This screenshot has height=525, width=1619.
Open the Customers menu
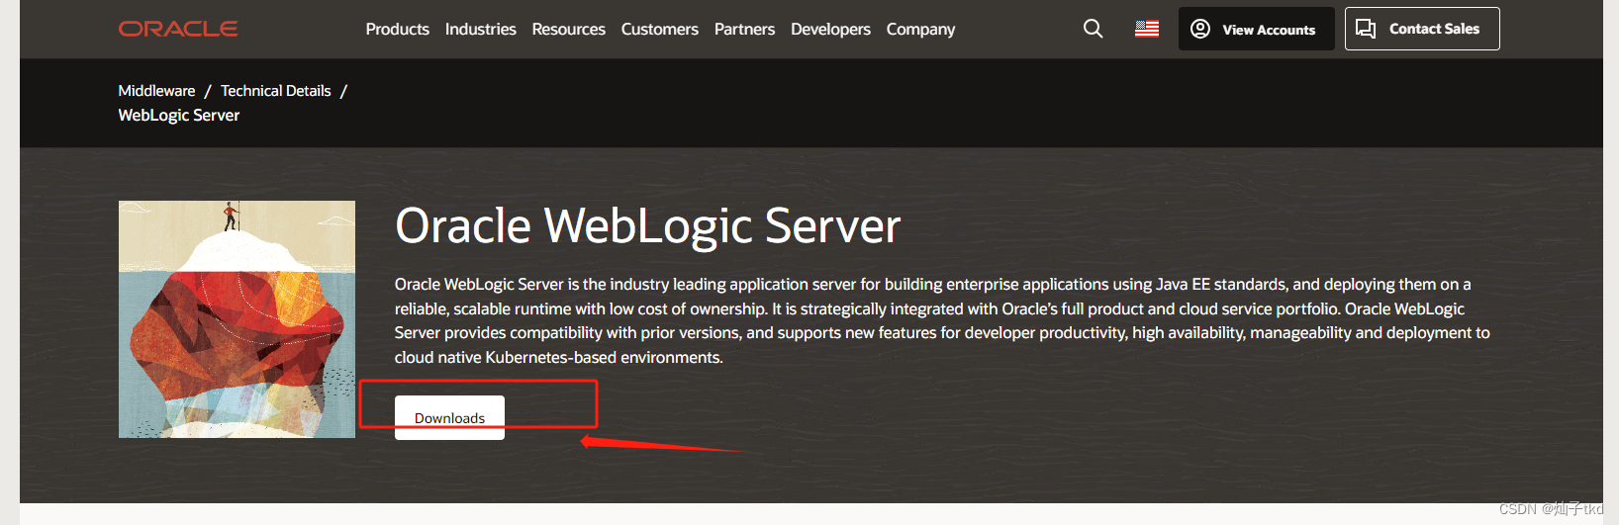[x=659, y=29]
